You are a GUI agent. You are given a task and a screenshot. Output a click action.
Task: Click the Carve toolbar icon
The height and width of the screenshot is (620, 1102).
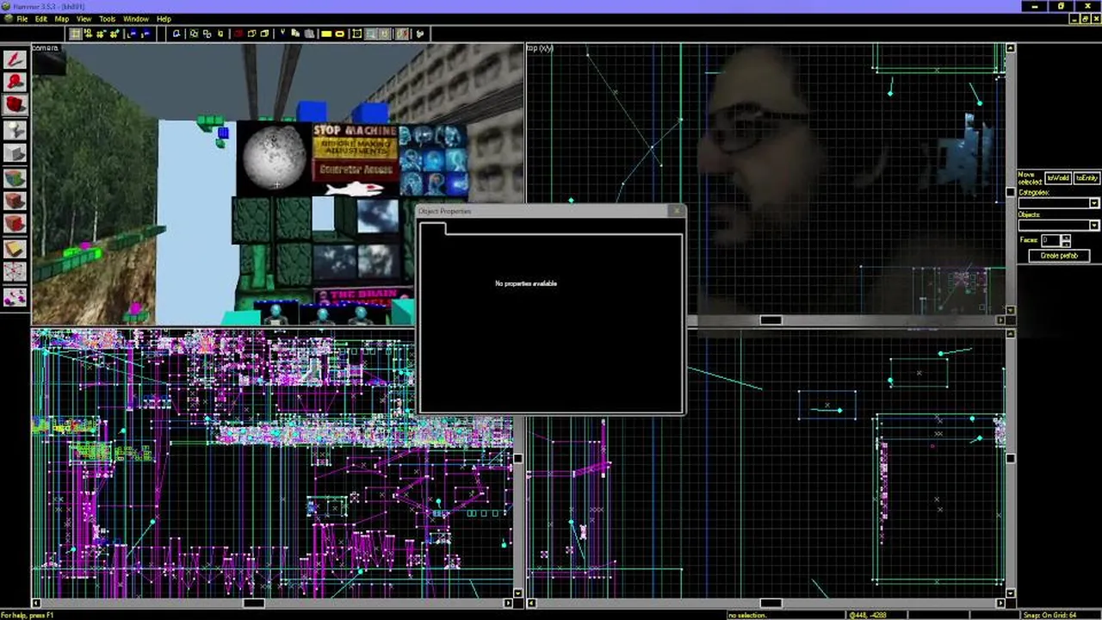click(x=176, y=34)
